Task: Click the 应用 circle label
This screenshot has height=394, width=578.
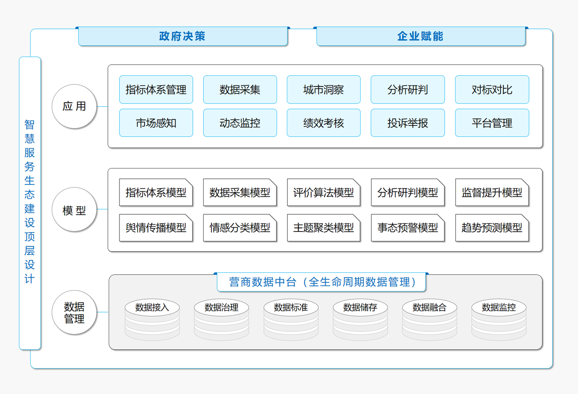Action: coord(74,106)
